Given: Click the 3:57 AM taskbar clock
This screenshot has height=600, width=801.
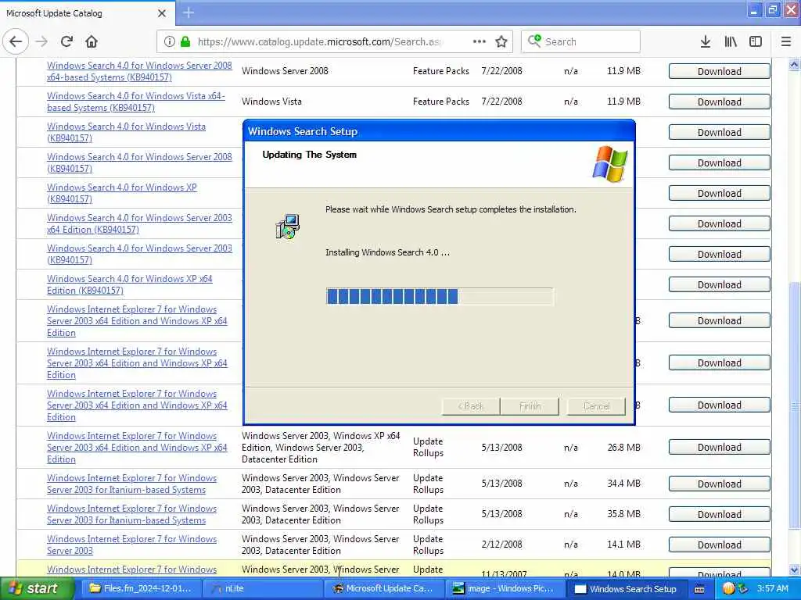Looking at the screenshot, I should click(x=772, y=588).
